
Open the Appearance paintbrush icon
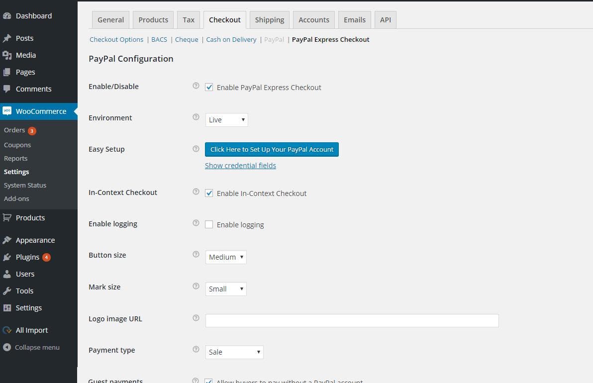point(8,240)
